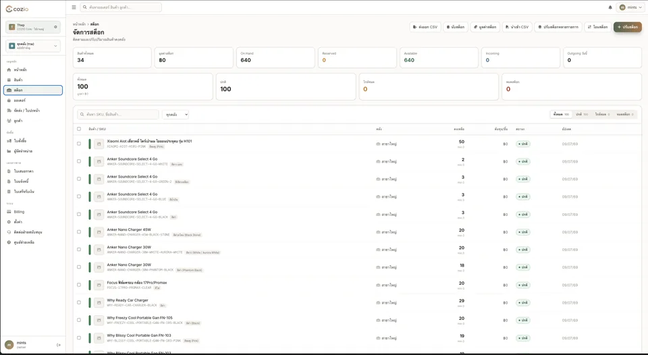The image size is (648, 355).
Task: Open thumbnail icon of Anker Nano Charger 45W
Action: pyautogui.click(x=99, y=232)
